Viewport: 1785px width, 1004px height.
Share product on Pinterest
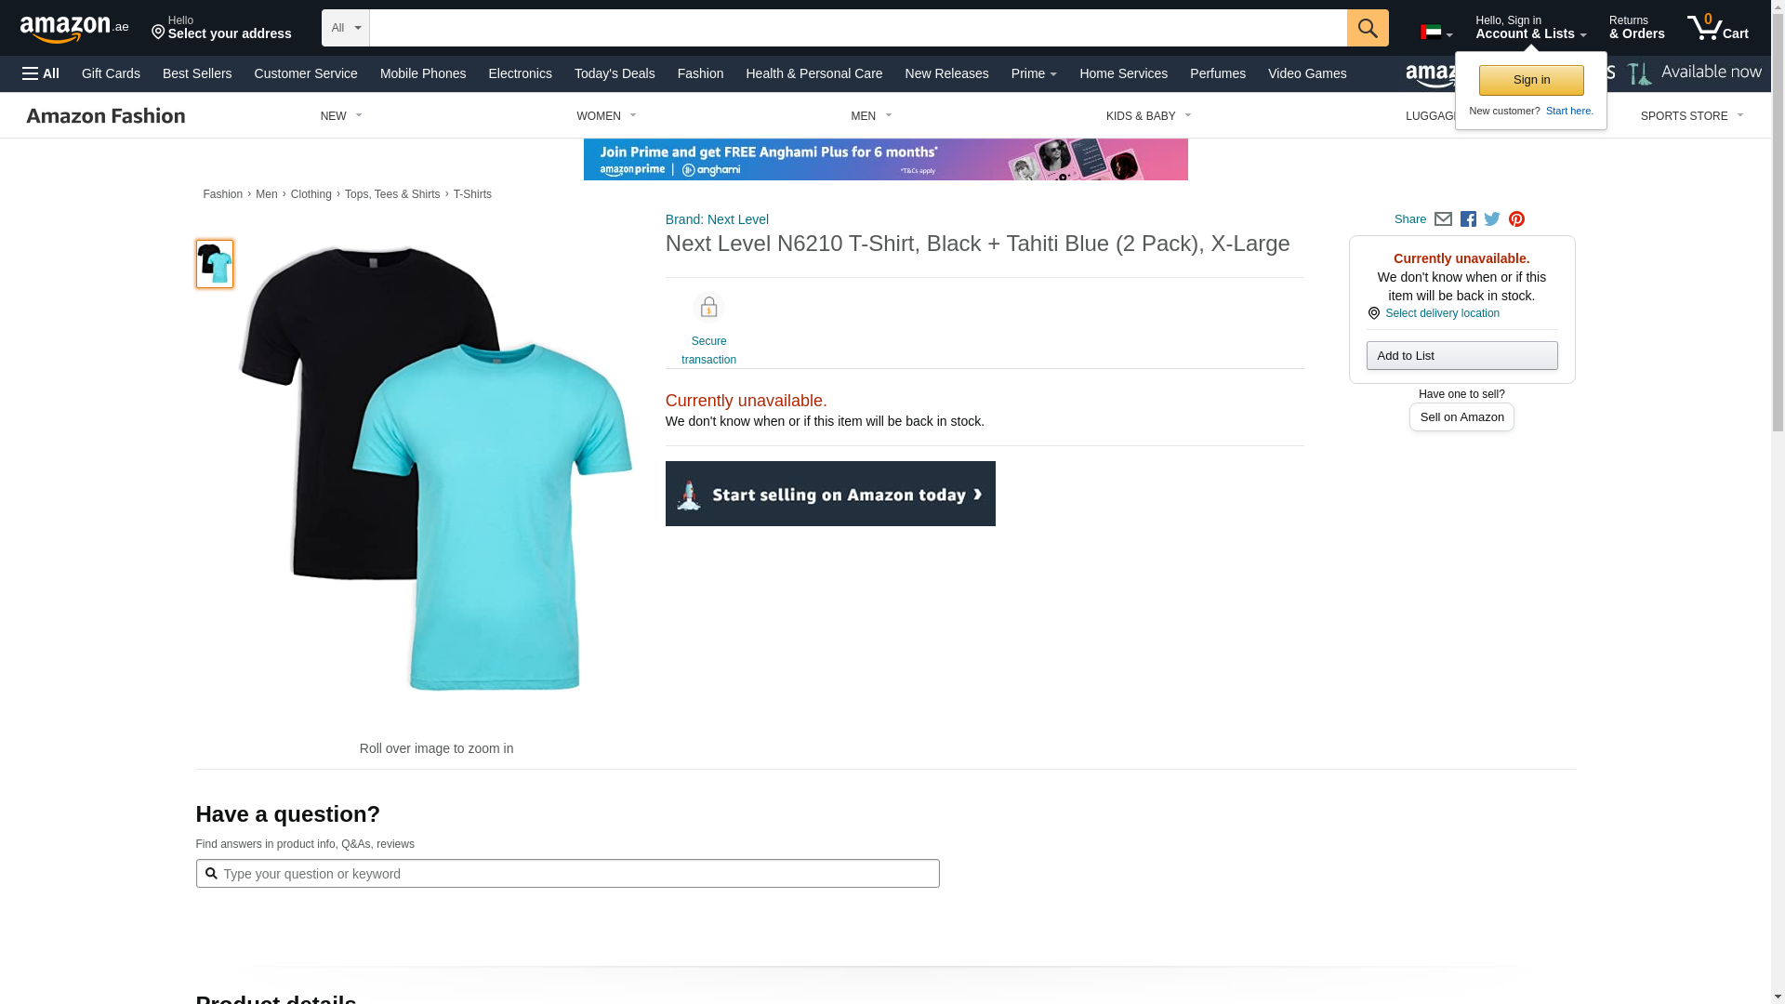tap(1516, 219)
